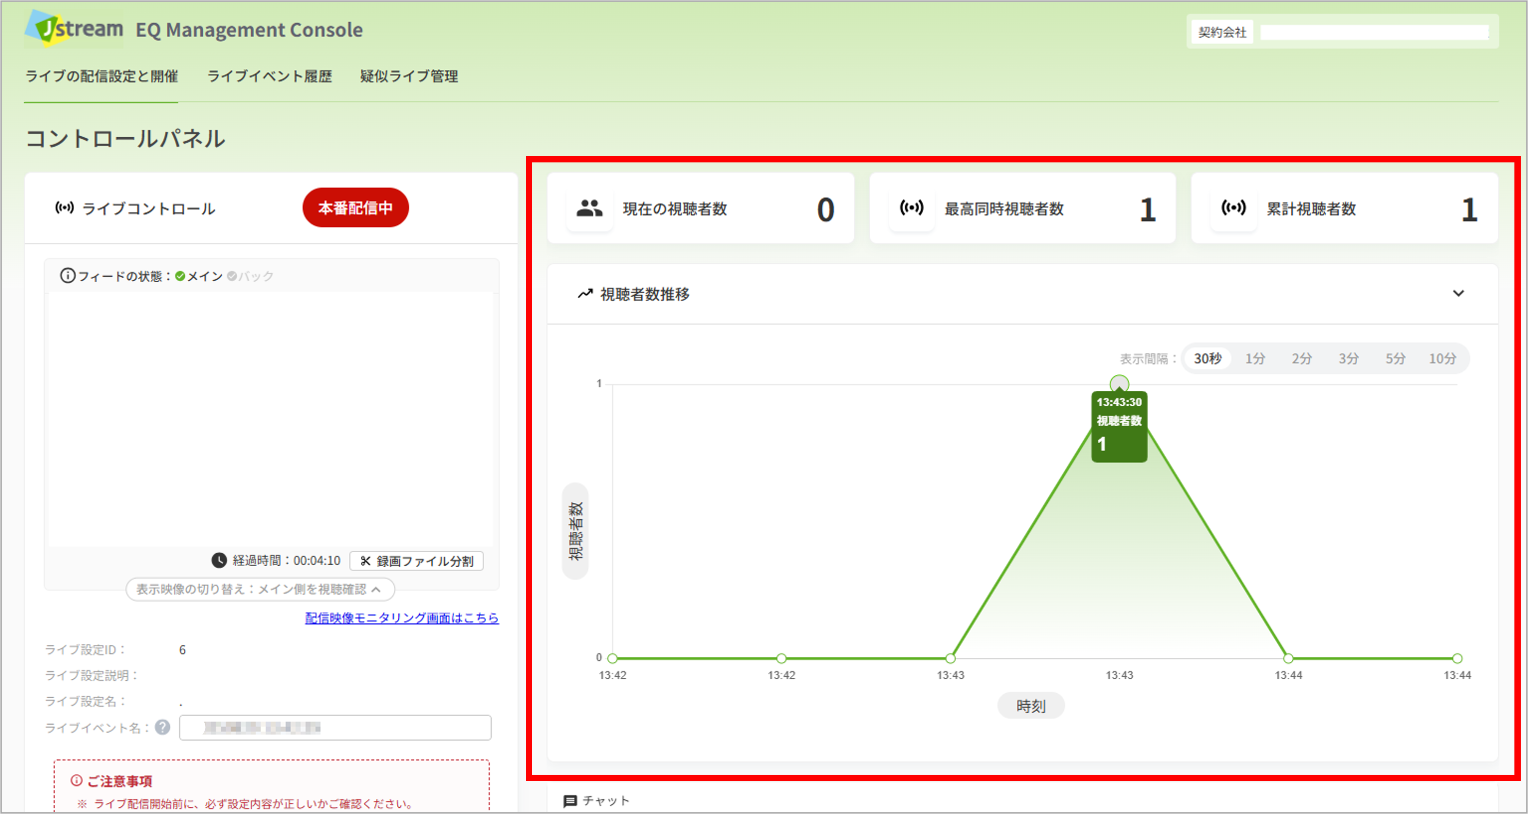This screenshot has width=1528, height=814.
Task: Click the chart peak point at 13:43:30
Action: [x=1119, y=383]
